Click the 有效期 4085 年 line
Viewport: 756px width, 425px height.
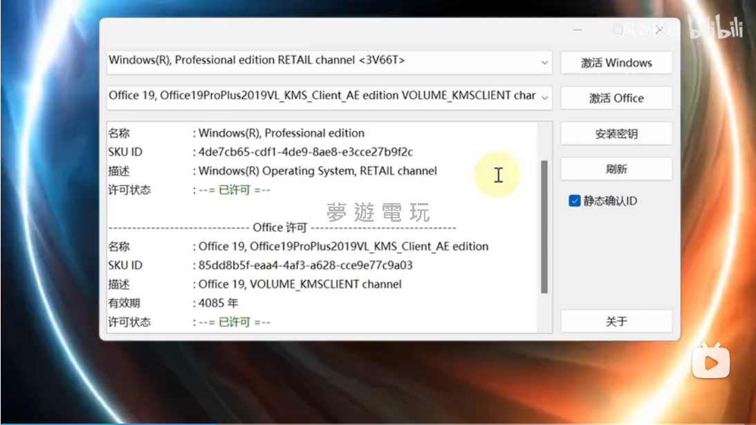[x=219, y=303]
